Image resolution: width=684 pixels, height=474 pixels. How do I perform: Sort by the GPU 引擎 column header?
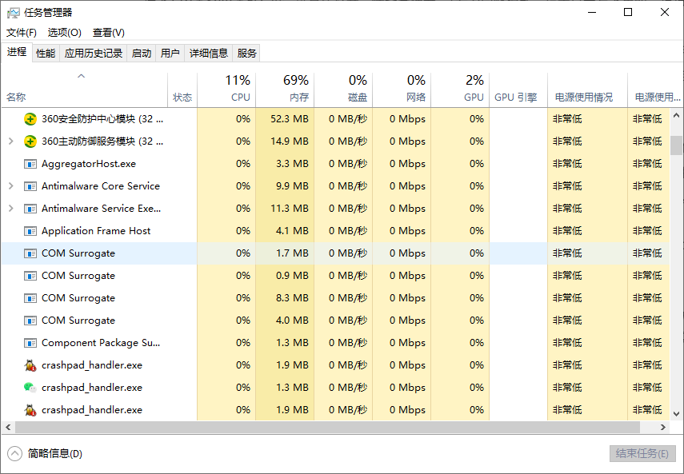tap(518, 90)
